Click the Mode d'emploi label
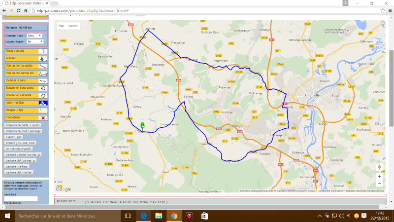Viewport: 394px width, 222px height. pyautogui.click(x=15, y=51)
